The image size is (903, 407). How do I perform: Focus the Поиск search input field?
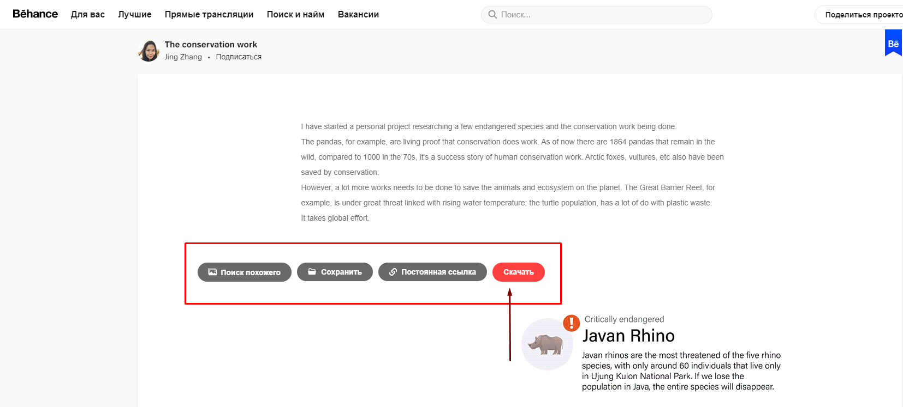tap(601, 15)
